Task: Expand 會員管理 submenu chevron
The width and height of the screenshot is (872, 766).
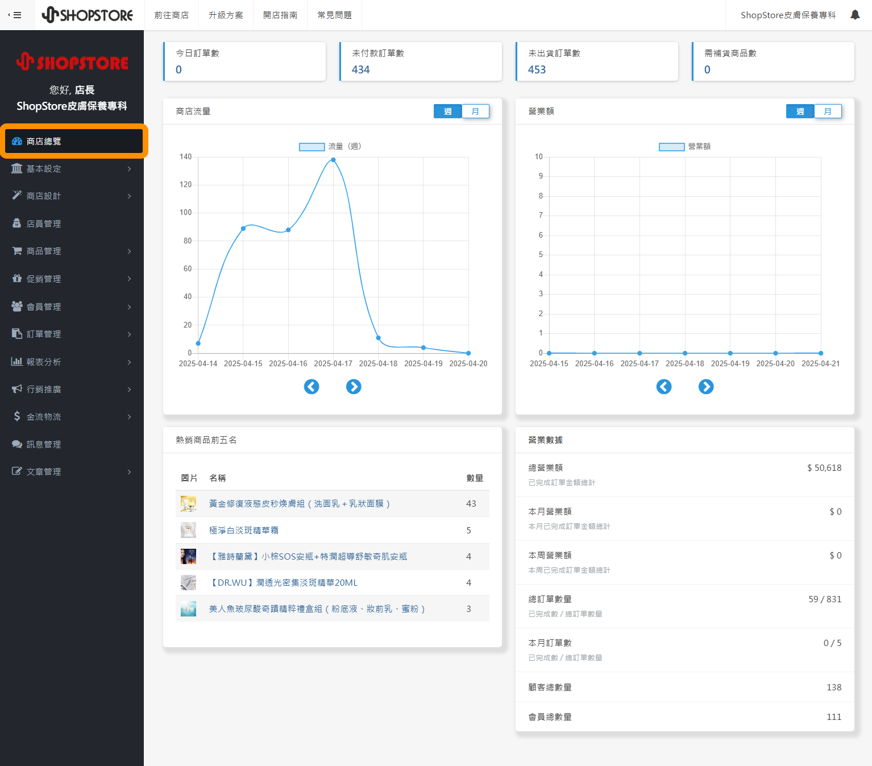Action: [130, 307]
